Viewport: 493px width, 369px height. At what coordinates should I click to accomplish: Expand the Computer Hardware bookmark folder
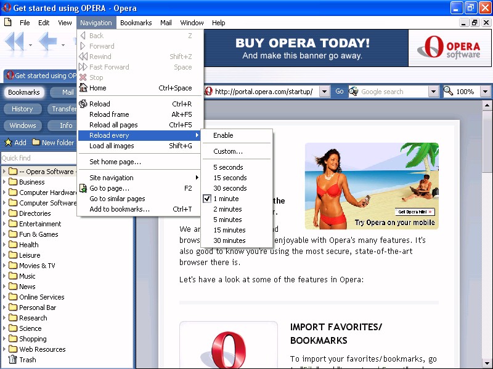[x=5, y=192]
